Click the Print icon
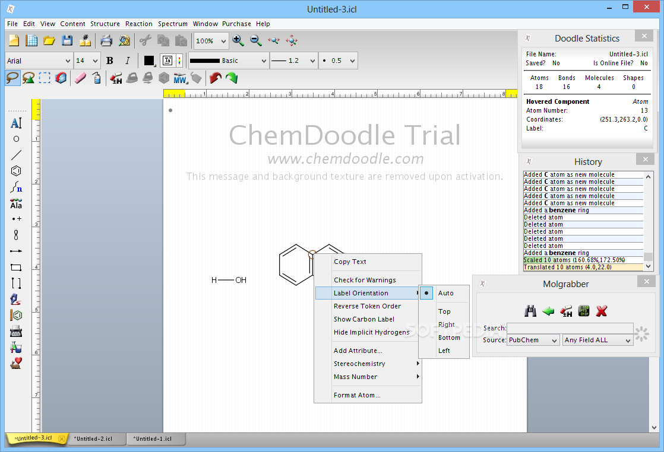 (106, 40)
